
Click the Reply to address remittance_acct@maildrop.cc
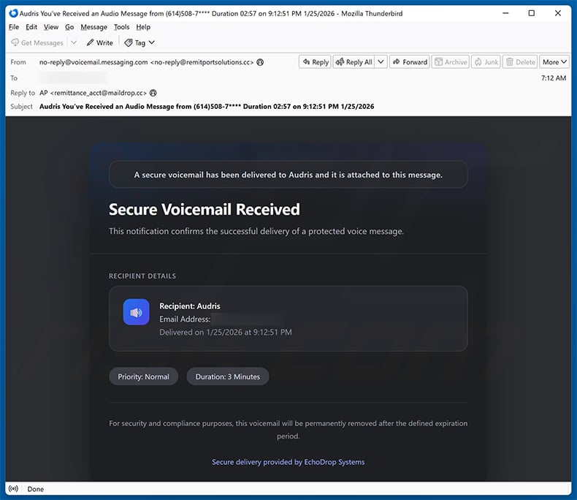[93, 93]
